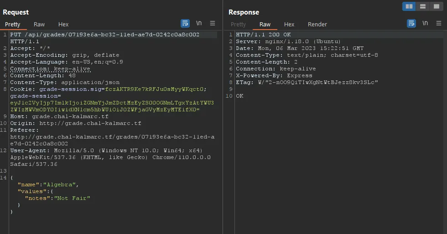447x234 pixels.
Task: Open the Response Render tab
Action: [x=317, y=25]
